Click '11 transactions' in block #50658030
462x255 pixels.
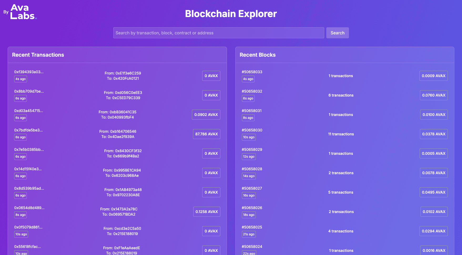point(341,134)
